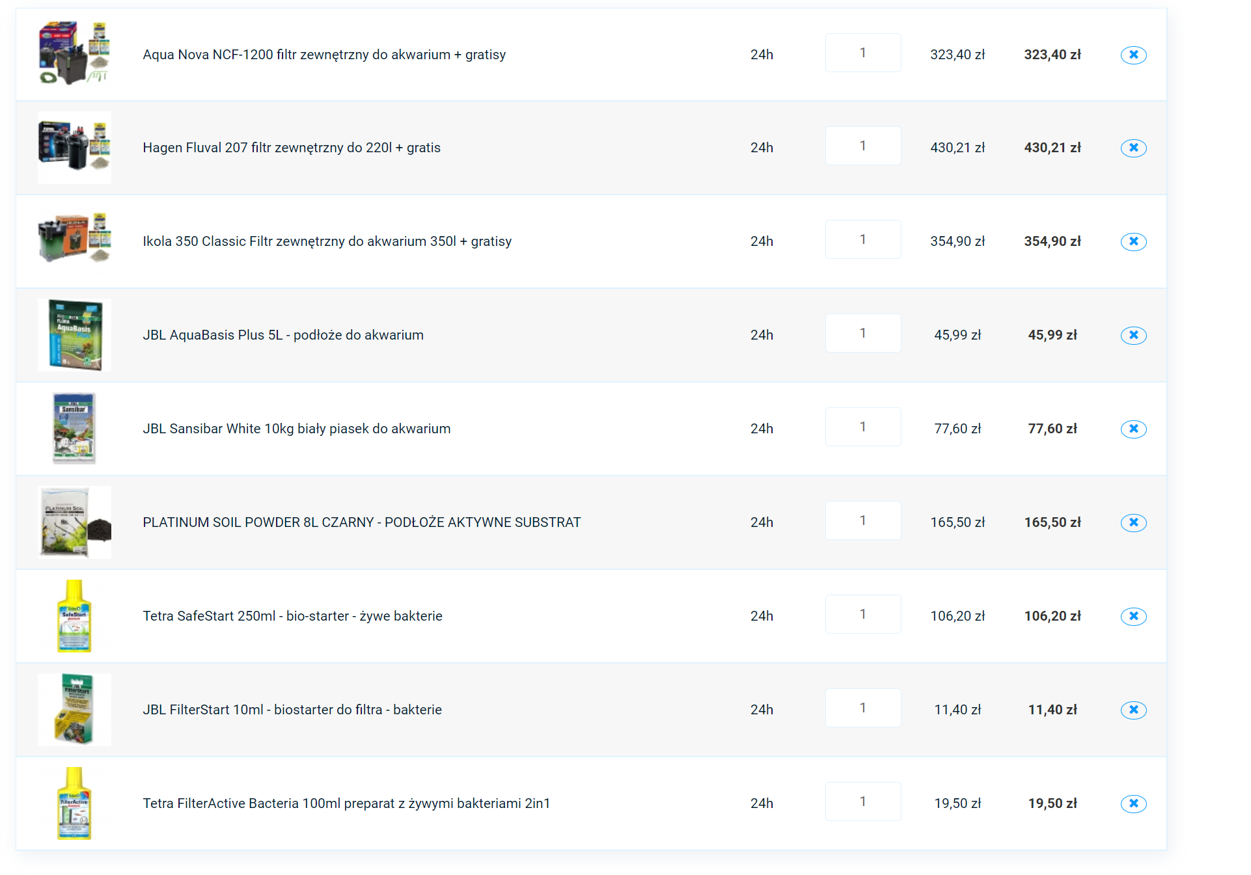Open PLATINUM SOIL POWDER 8L CZARNY product page
This screenshot has height=875, width=1251.
[361, 522]
